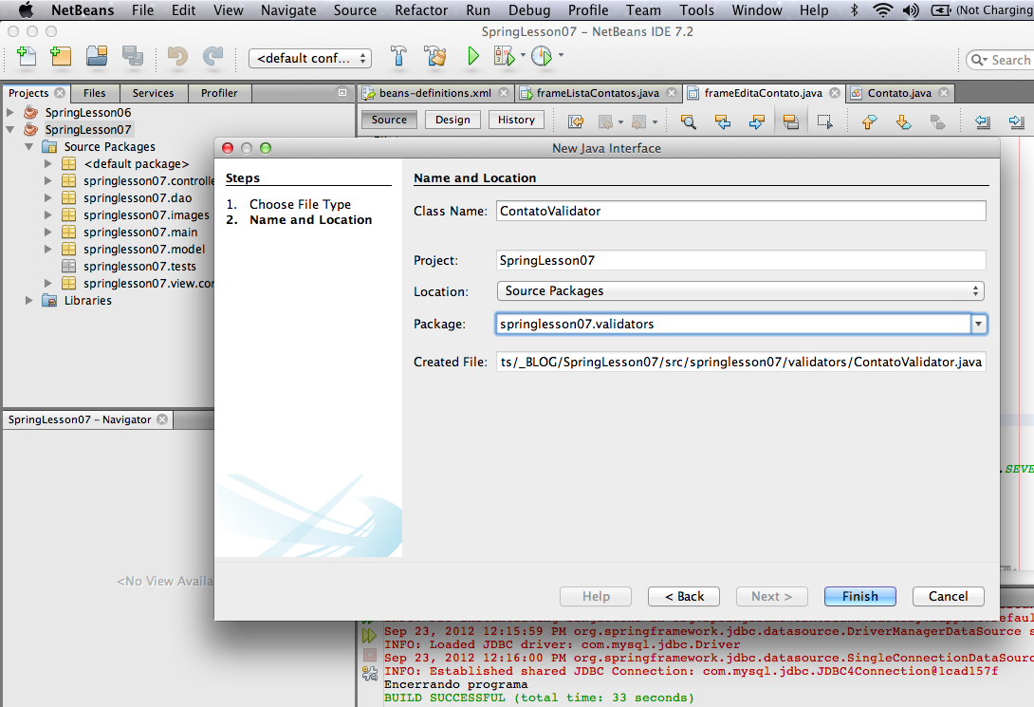The image size is (1034, 707).
Task: Click the Bluetooth icon in menu bar
Action: pos(854,9)
